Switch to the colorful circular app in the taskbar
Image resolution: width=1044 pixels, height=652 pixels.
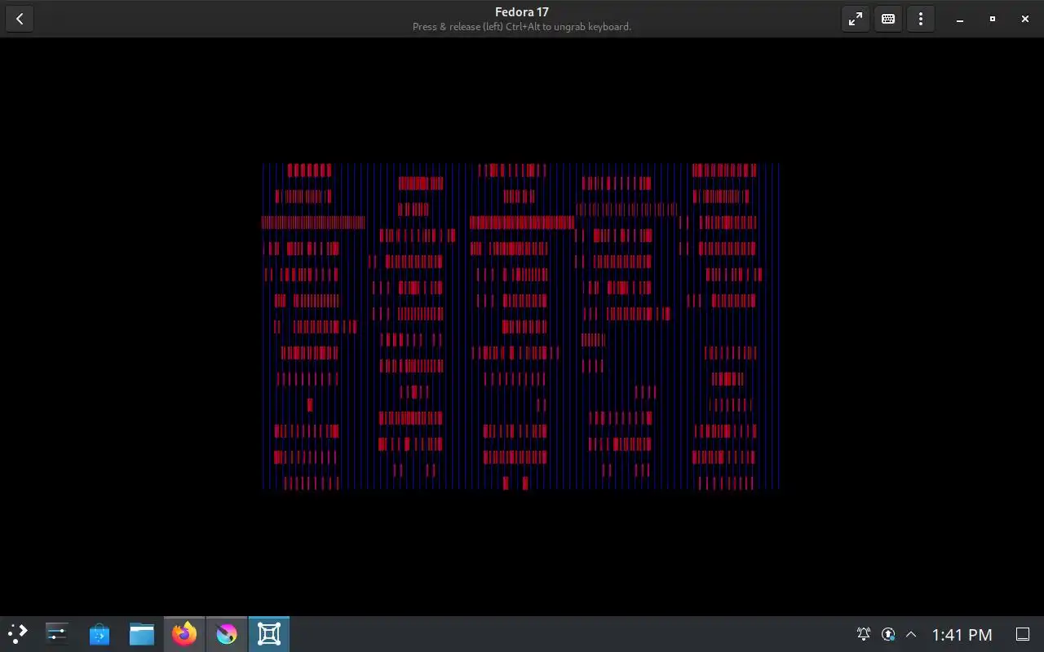coord(227,634)
